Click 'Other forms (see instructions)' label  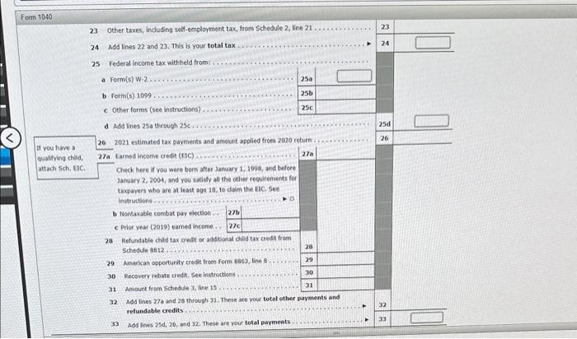point(157,109)
